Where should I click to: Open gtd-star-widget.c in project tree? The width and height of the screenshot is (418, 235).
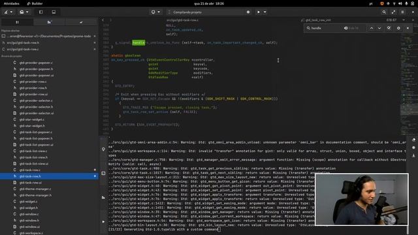click(32, 119)
